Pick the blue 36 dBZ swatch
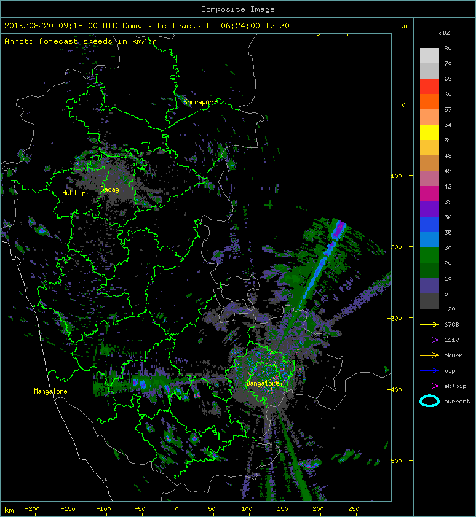 tap(429, 224)
